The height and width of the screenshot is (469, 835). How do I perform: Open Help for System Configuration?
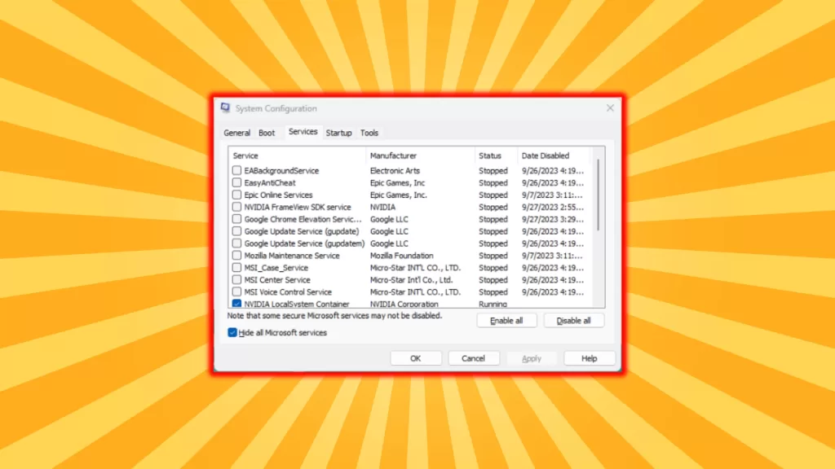click(589, 358)
